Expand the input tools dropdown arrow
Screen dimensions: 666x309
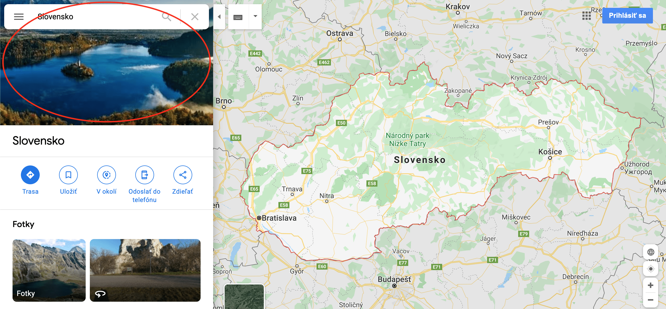click(255, 16)
